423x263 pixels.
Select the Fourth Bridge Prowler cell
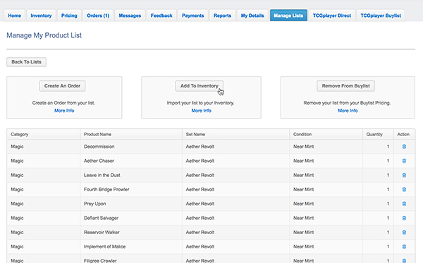(x=131, y=190)
